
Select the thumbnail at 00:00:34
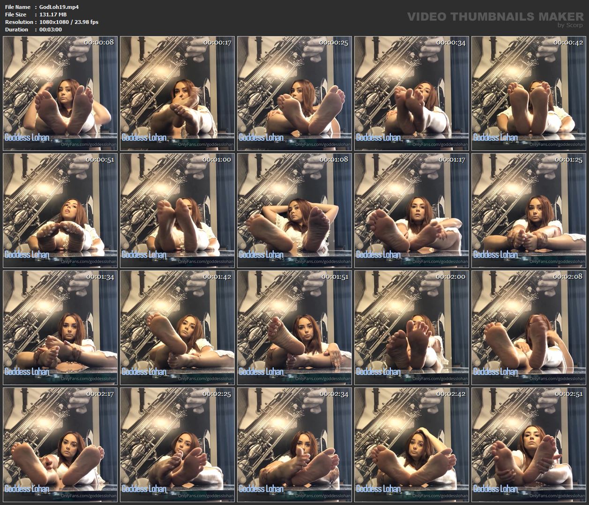pos(411,94)
